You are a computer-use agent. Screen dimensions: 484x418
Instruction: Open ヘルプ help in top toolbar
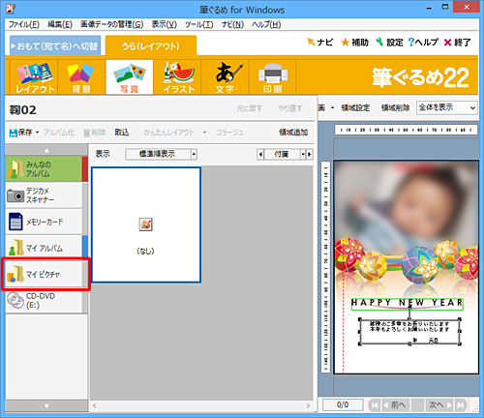pos(423,43)
